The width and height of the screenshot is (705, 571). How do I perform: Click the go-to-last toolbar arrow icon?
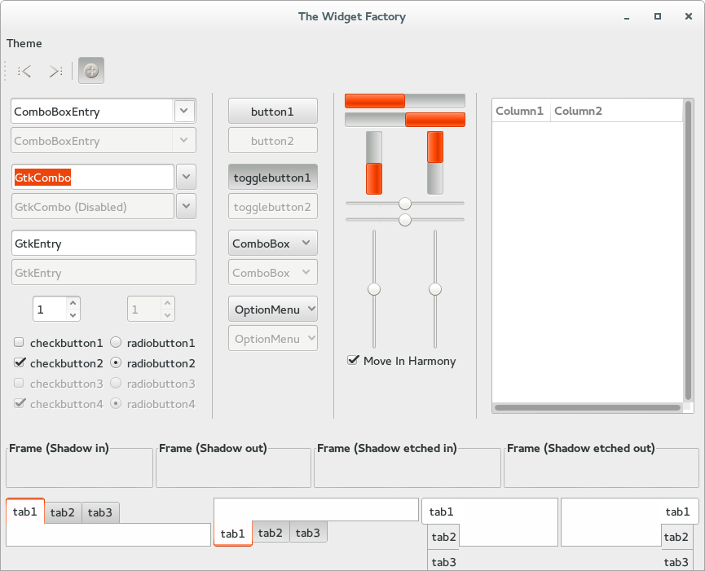[x=55, y=71]
